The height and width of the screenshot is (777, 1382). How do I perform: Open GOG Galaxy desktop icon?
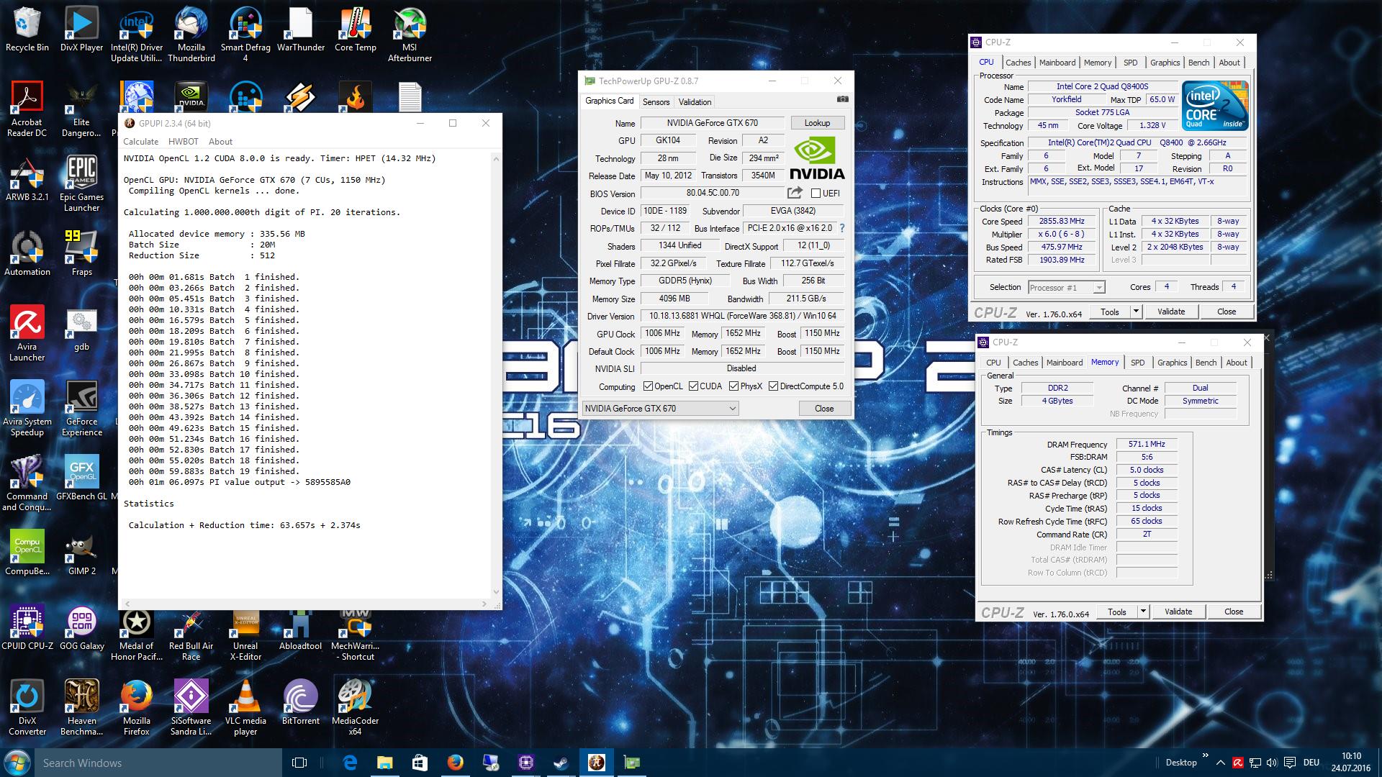(81, 628)
